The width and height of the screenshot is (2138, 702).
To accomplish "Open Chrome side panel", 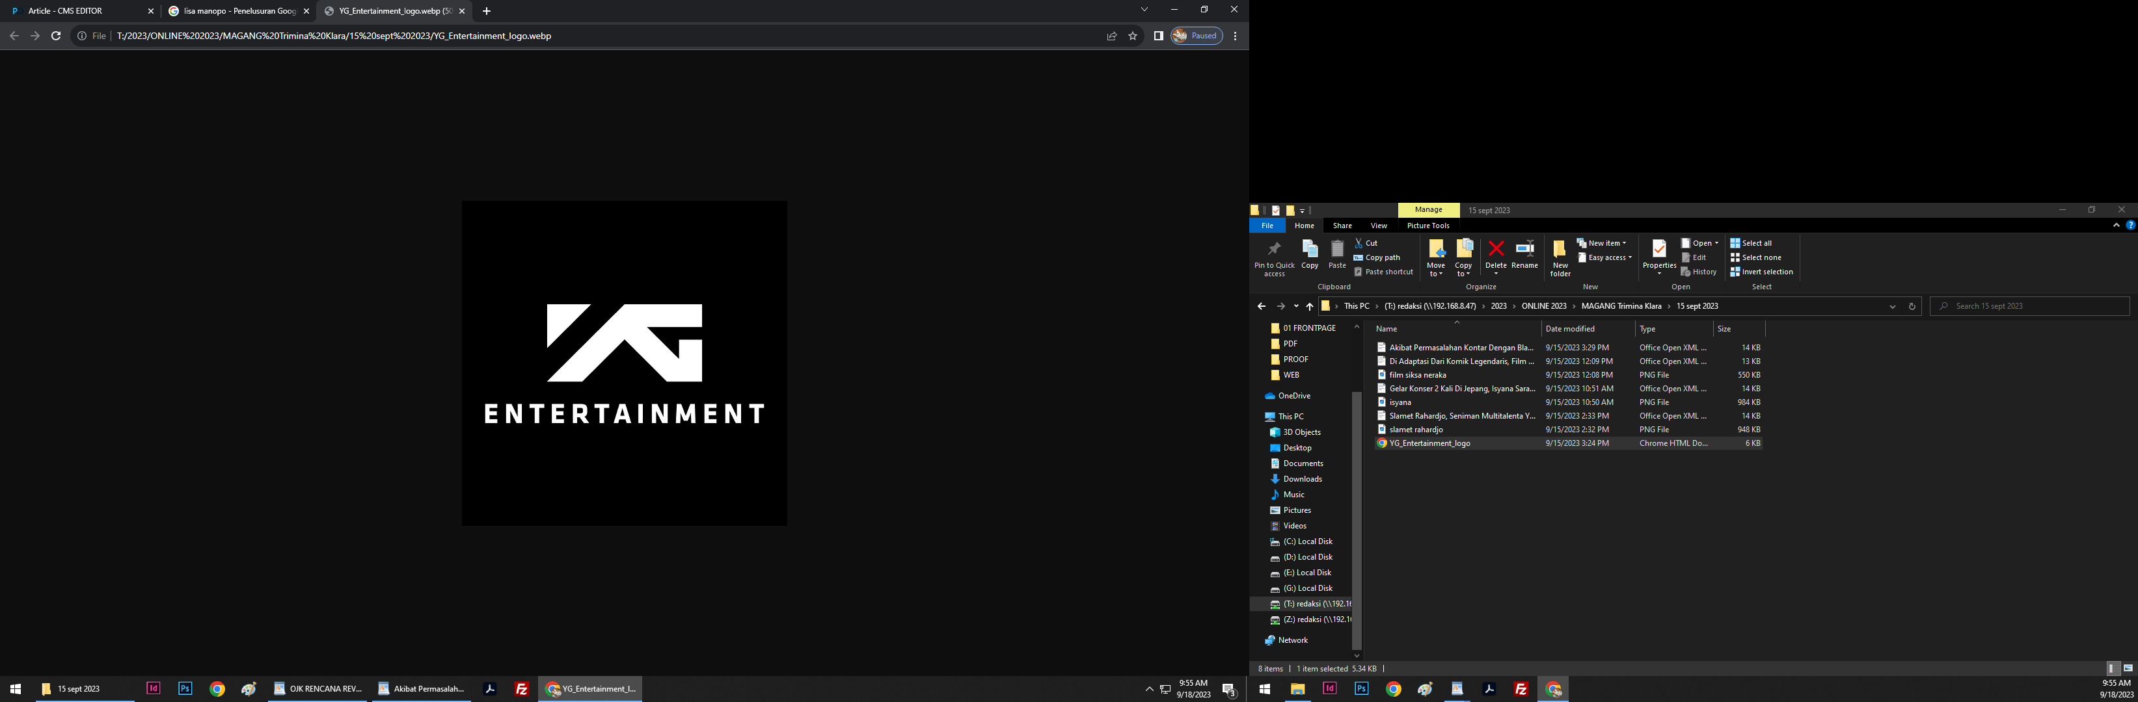I will [1159, 36].
